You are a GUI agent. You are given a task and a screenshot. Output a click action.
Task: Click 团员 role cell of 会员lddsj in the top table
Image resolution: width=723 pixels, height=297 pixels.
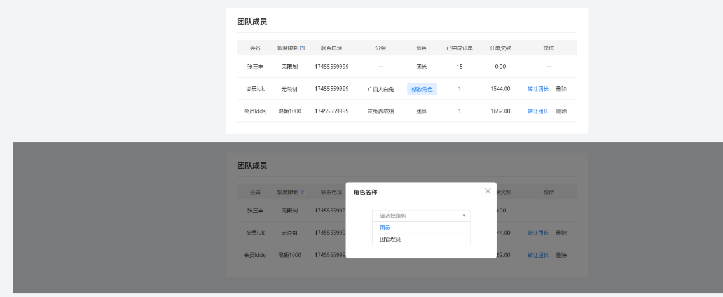421,111
